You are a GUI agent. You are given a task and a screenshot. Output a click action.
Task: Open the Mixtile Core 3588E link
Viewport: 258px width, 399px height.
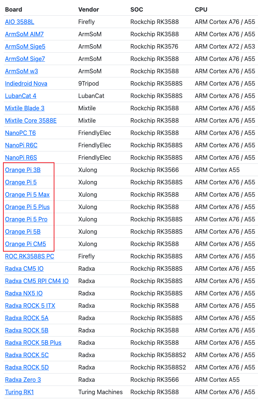coord(31,121)
